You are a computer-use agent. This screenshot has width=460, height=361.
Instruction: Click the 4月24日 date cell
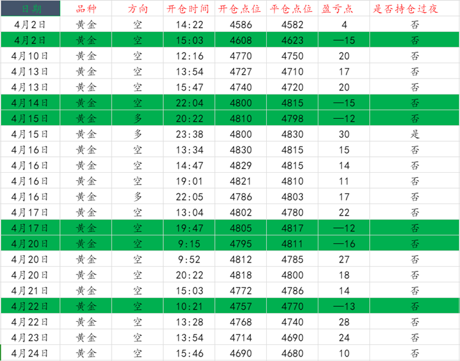[x=31, y=353]
